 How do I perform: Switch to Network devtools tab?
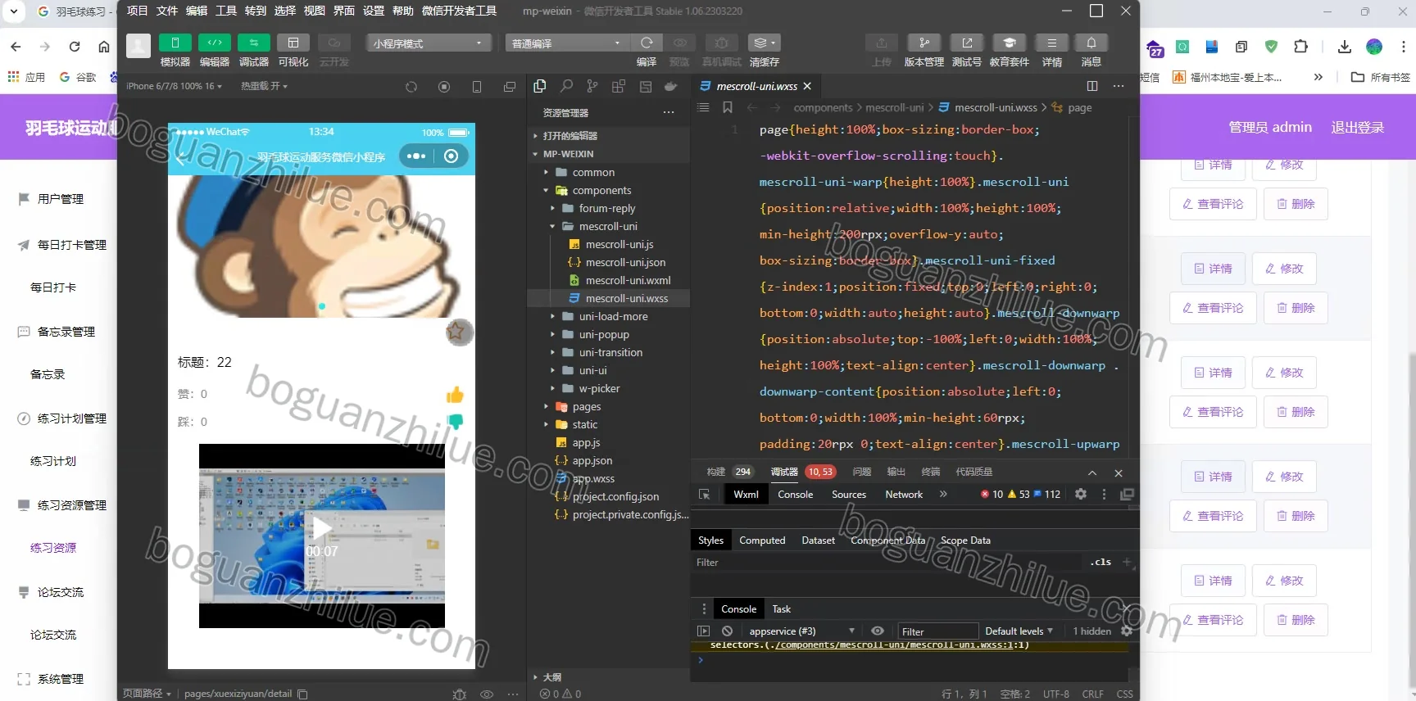(904, 495)
